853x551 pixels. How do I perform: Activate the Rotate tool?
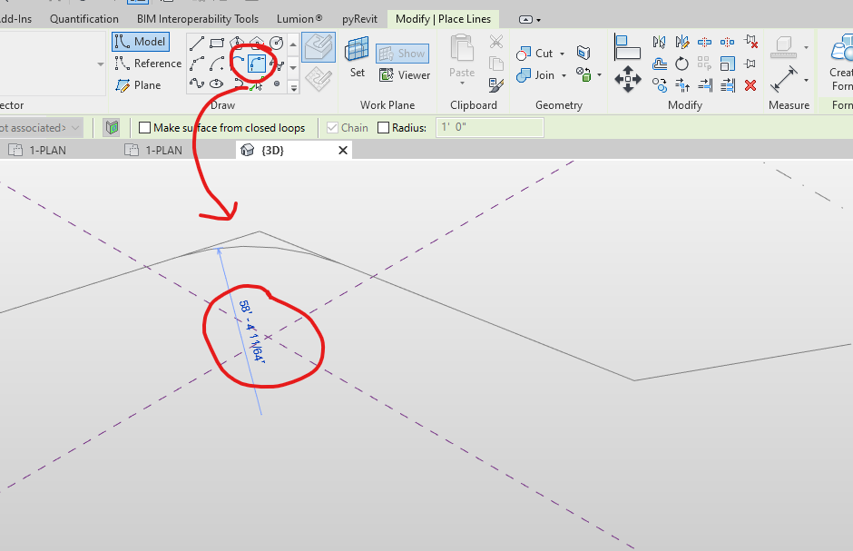681,64
